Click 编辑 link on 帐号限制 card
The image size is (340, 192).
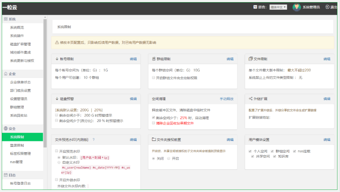coord(133,59)
